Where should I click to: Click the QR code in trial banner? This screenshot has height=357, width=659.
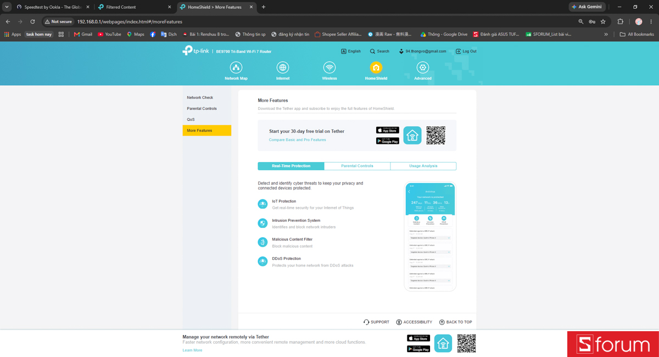tap(436, 136)
